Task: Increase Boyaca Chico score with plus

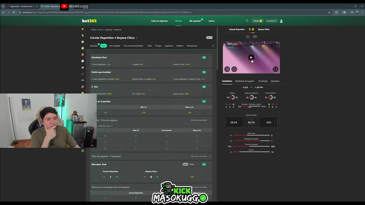Action: (x=157, y=177)
